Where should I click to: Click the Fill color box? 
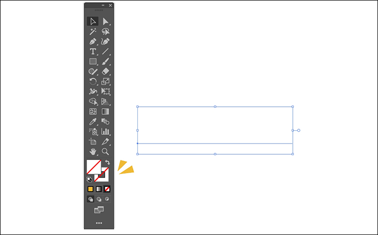click(93, 167)
